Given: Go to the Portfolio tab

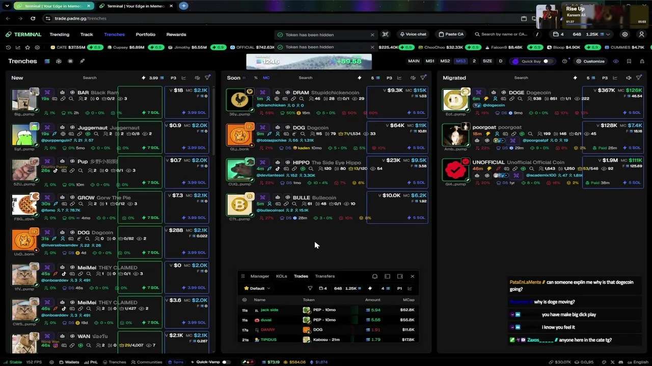Looking at the screenshot, I should [x=146, y=35].
